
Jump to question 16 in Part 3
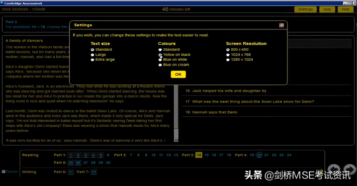(x=214, y=155)
